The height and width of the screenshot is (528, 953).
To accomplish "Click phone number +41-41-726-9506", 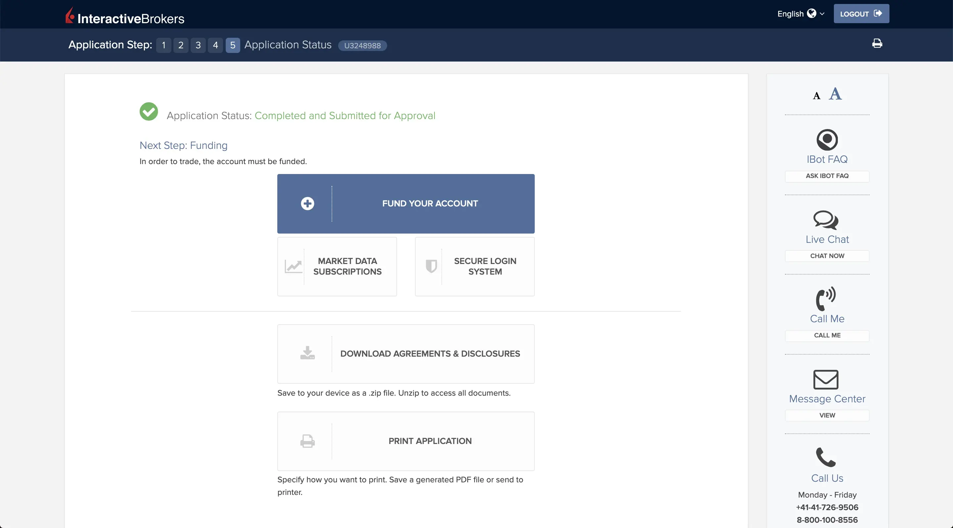I will (x=827, y=508).
